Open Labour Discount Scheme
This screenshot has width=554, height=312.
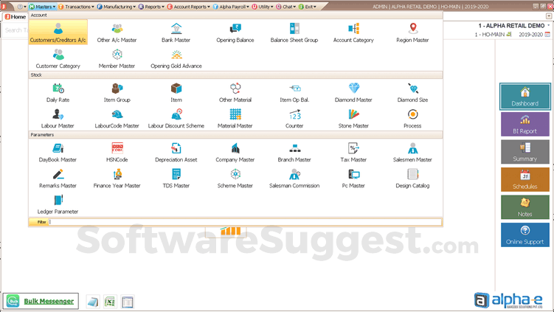(x=176, y=119)
